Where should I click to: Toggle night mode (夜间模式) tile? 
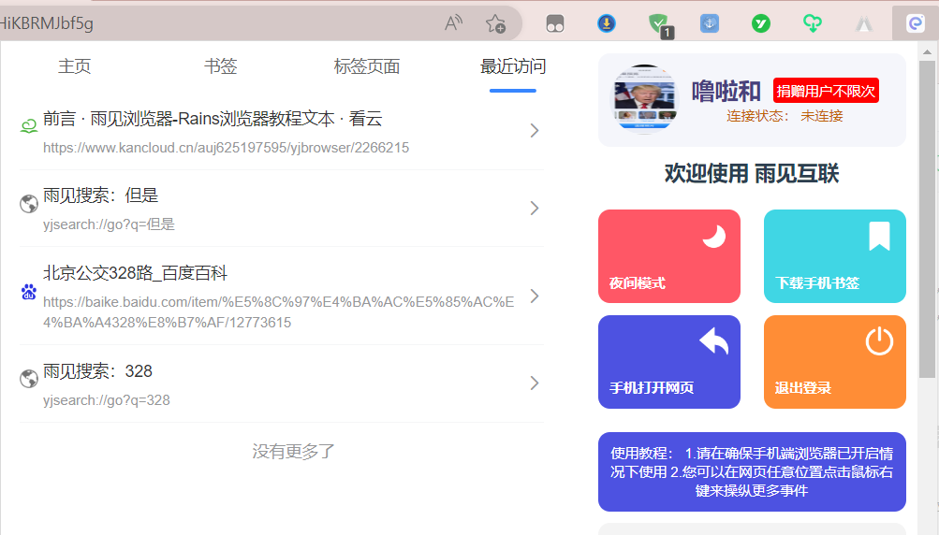pos(668,255)
